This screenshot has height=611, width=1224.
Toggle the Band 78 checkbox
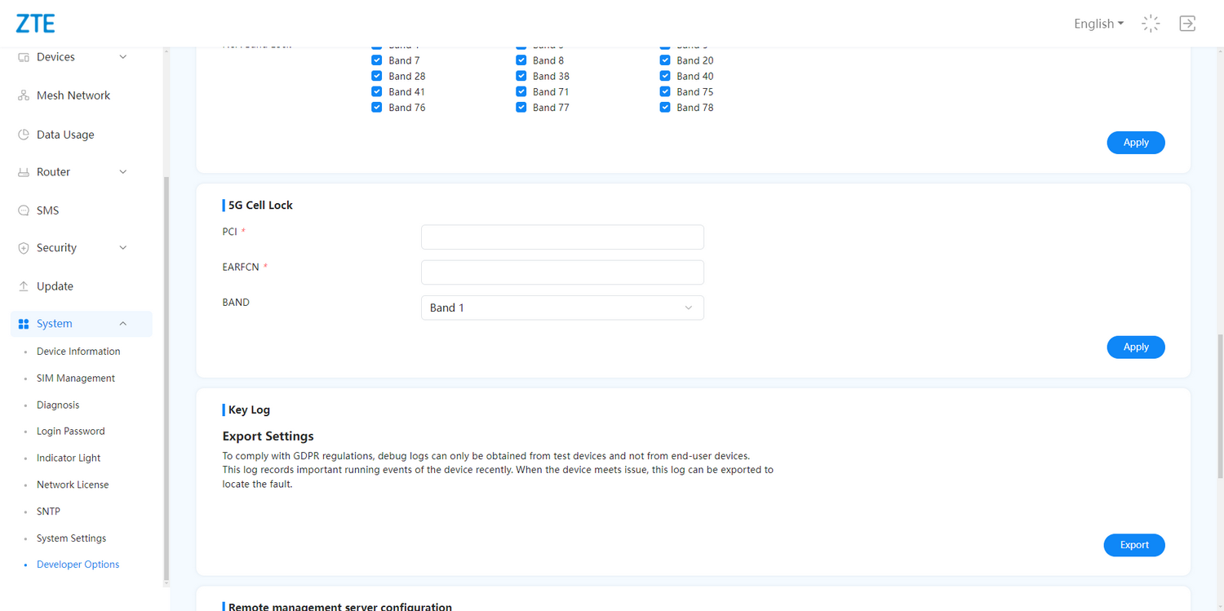coord(665,107)
